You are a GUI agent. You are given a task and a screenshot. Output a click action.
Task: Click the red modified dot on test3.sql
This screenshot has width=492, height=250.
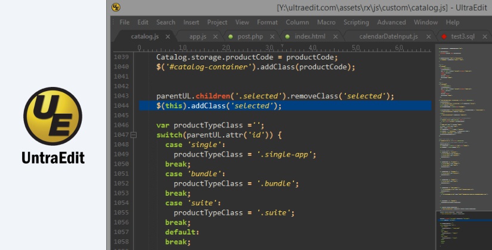tap(444, 36)
